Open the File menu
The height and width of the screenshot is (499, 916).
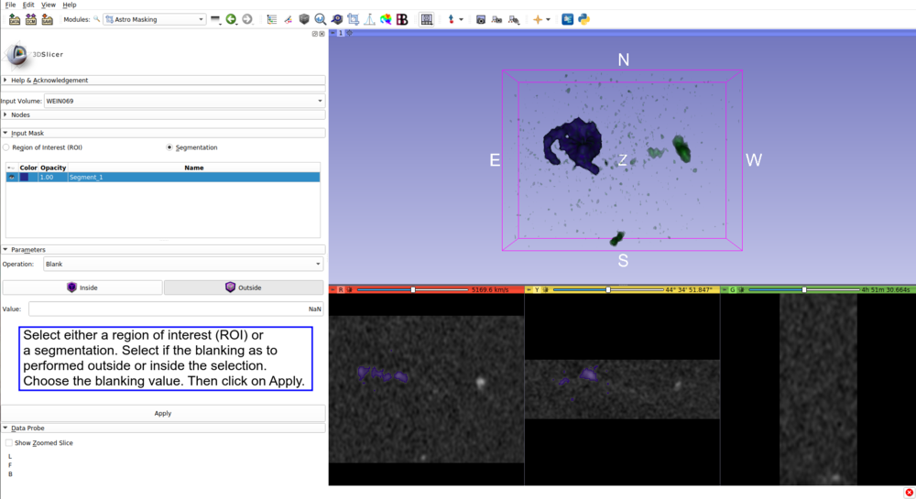click(10, 5)
